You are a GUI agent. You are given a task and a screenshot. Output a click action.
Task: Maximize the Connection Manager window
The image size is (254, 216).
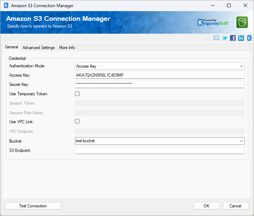point(229,5)
